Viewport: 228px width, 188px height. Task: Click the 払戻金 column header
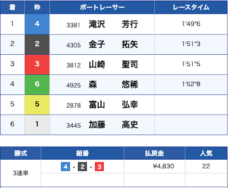[155, 153]
